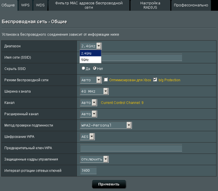Image resolution: width=218 pixels, height=191 pixels.
Task: Click the Предварительный ключ WPA field
Action: coord(131,148)
